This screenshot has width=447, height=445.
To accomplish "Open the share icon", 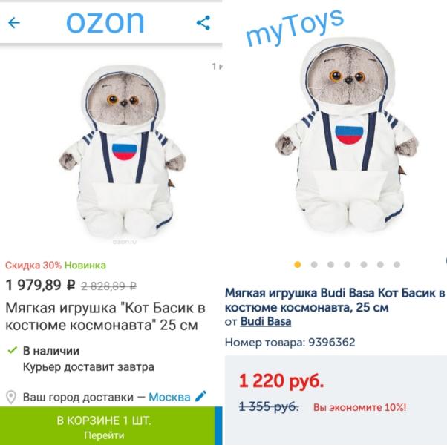I will point(203,23).
